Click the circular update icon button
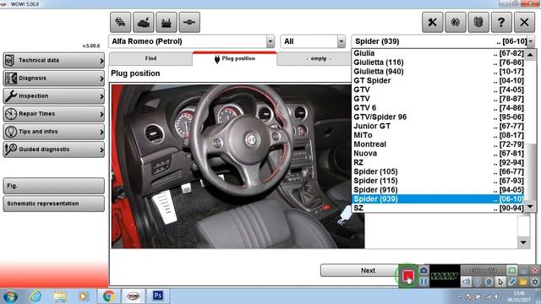The height and width of the screenshot is (304, 541). click(456, 23)
